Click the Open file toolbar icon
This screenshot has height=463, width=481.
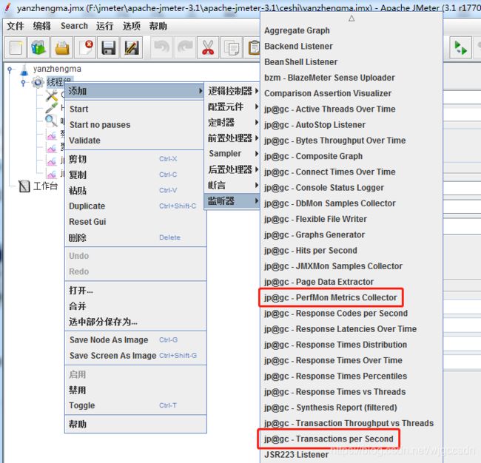click(x=62, y=48)
